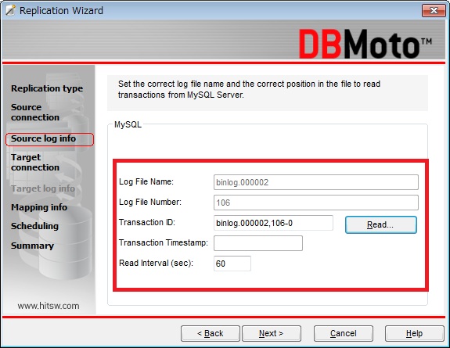
Task: Open the Source connection step
Action: pyautogui.click(x=35, y=112)
